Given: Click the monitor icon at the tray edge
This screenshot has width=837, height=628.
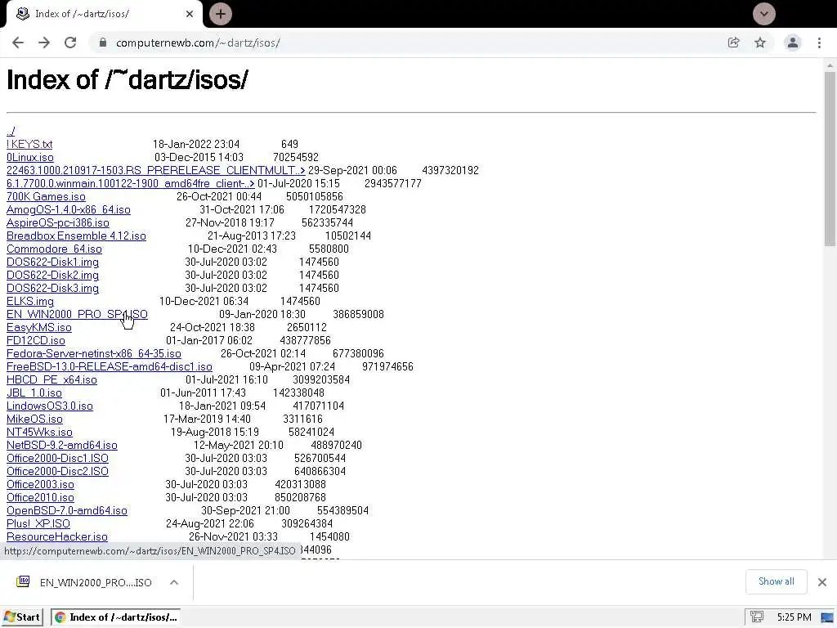Looking at the screenshot, I should coord(827,618).
